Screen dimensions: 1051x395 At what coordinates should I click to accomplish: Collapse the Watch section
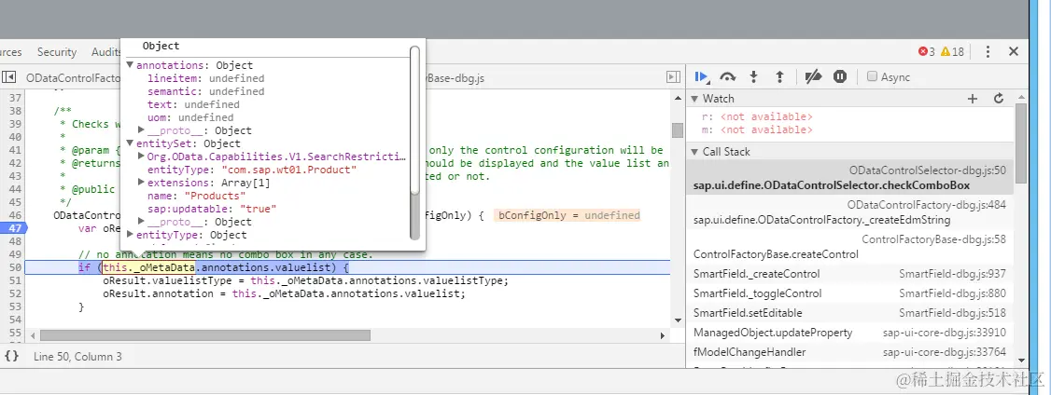[695, 99]
